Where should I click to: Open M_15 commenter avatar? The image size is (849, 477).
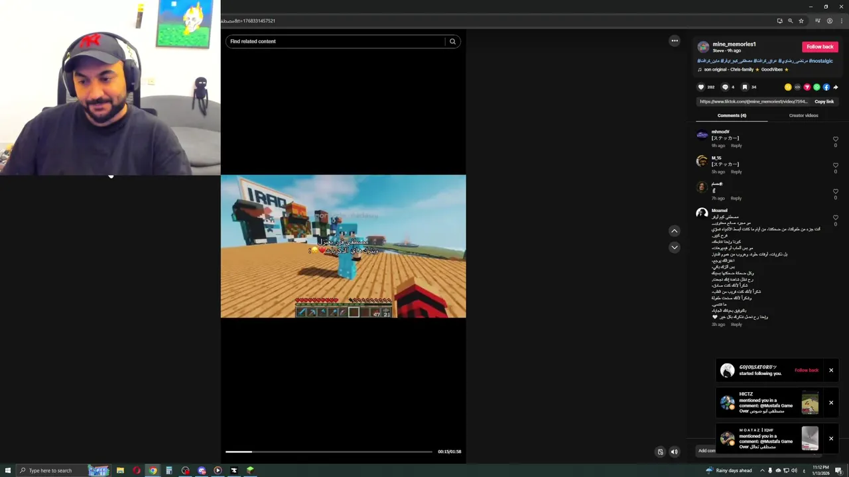click(702, 161)
